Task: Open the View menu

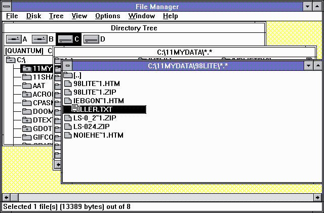Action: [79, 16]
